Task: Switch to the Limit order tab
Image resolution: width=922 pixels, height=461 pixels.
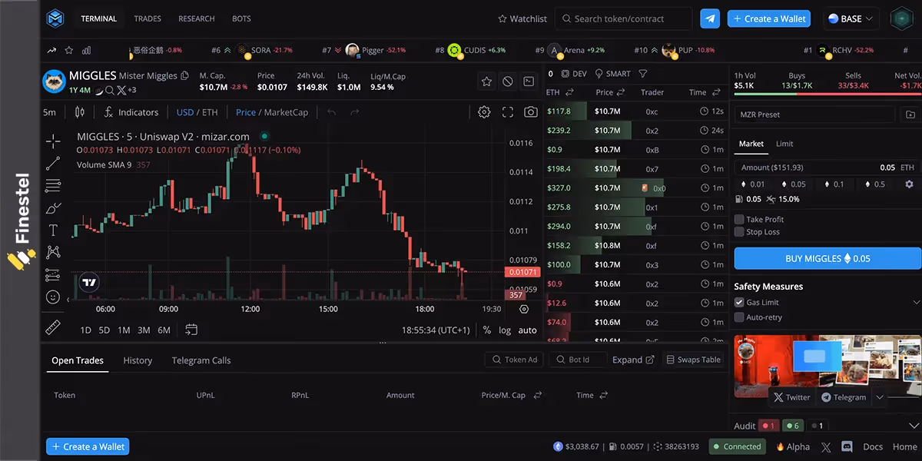Action: [784, 144]
